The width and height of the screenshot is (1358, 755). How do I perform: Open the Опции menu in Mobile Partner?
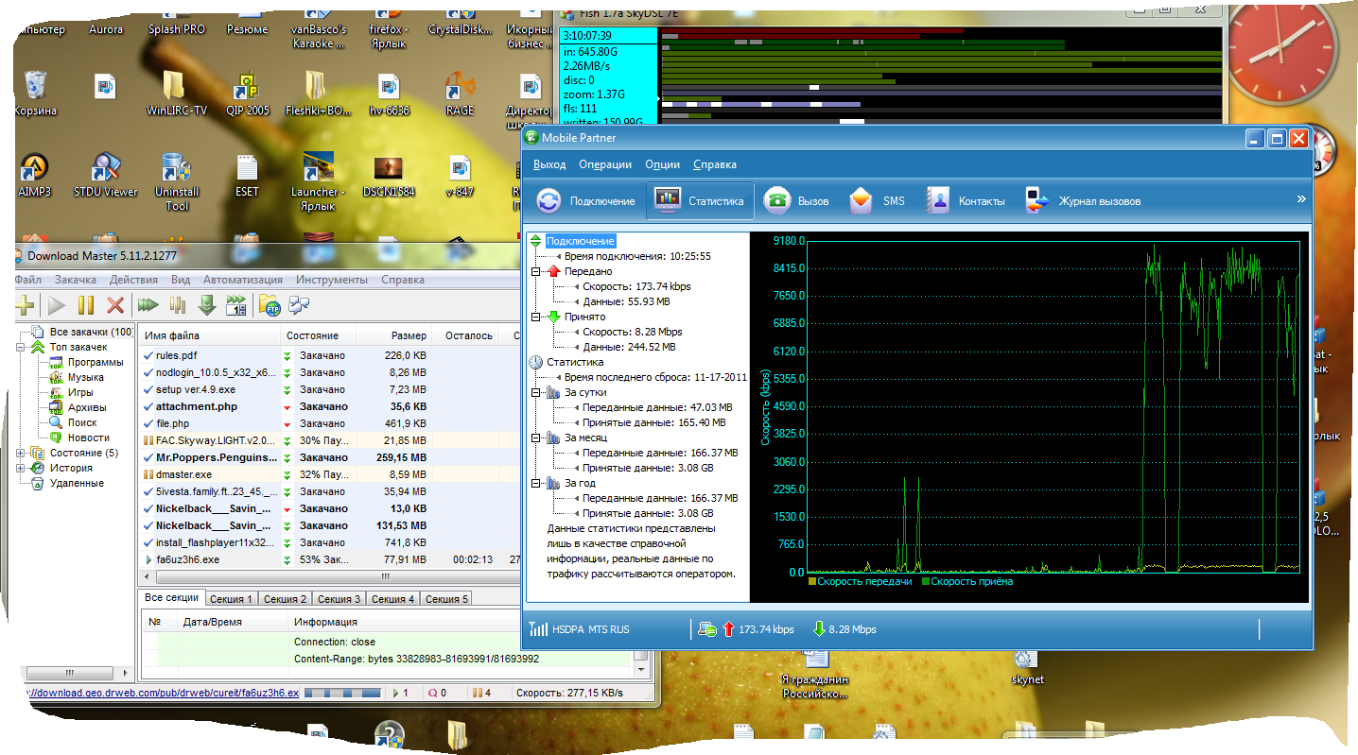click(x=663, y=164)
